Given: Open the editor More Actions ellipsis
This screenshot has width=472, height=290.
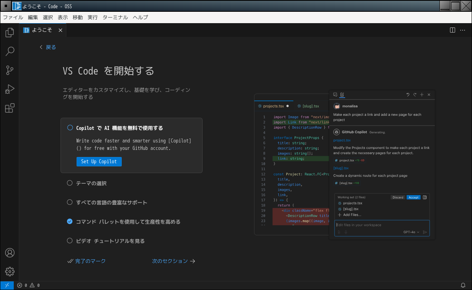Looking at the screenshot, I should point(463,30).
